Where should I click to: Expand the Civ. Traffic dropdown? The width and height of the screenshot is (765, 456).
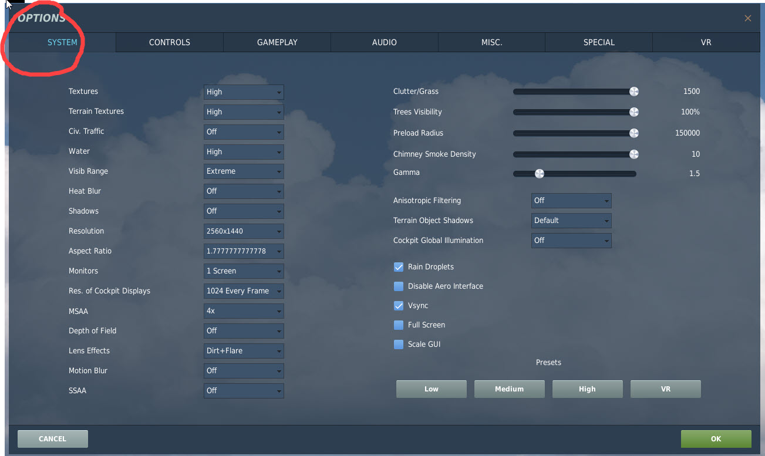coord(244,132)
